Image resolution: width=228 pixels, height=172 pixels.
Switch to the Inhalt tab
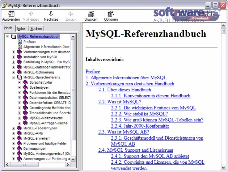(8, 28)
